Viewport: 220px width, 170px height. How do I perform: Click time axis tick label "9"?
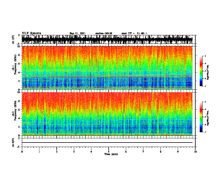tap(178, 152)
